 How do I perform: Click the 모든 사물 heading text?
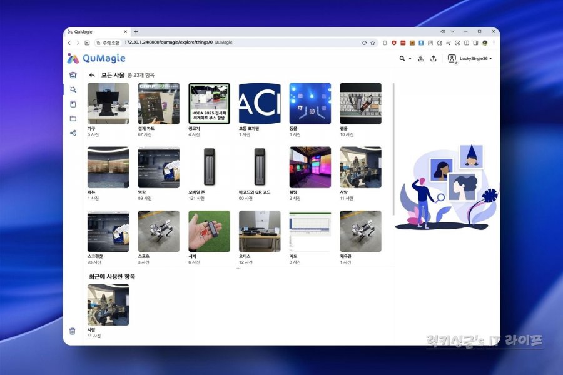[113, 75]
